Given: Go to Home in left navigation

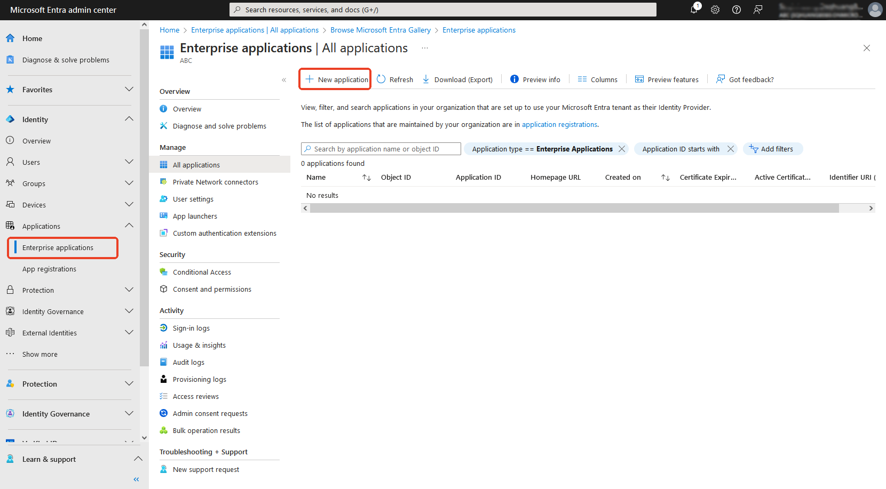Looking at the screenshot, I should click(32, 38).
